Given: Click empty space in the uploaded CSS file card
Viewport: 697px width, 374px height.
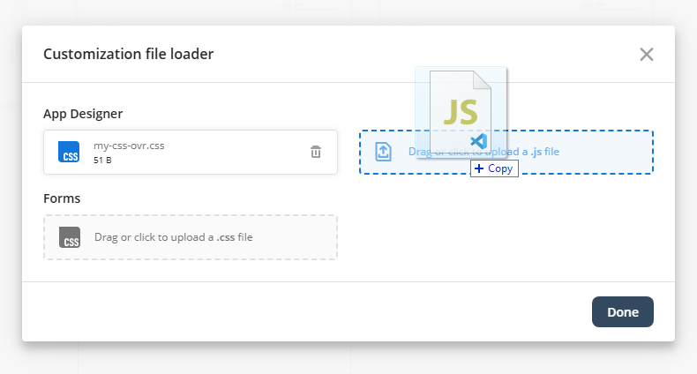Looking at the screenshot, I should coord(238,152).
